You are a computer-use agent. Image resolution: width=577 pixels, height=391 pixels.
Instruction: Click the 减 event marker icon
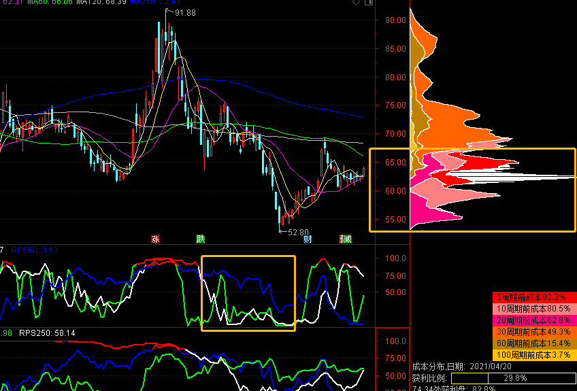(x=346, y=239)
